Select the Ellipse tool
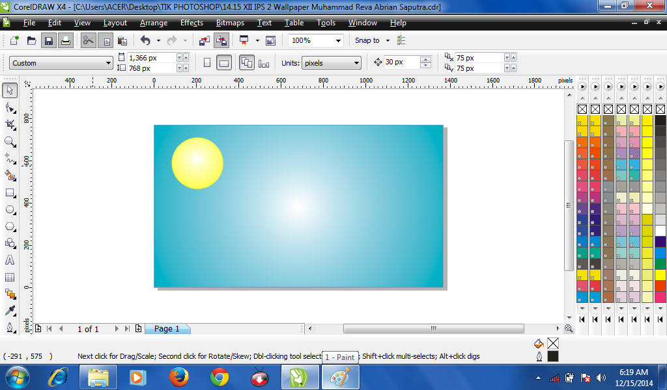This screenshot has width=667, height=390. 9,209
